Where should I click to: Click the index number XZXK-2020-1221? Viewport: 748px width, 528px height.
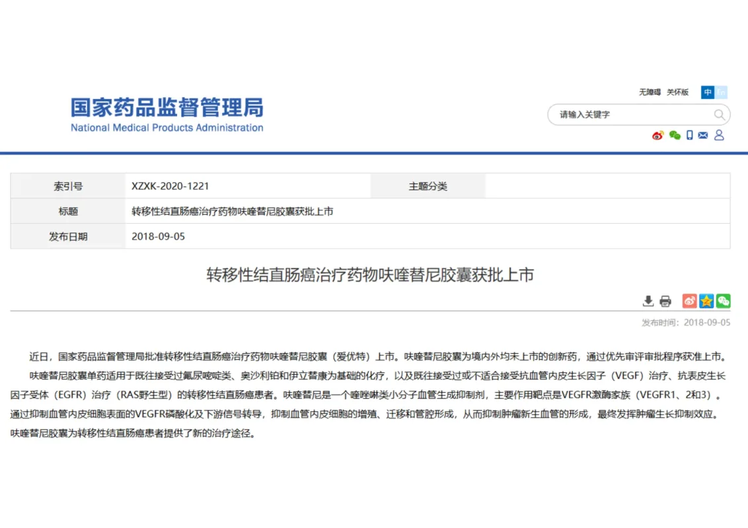point(170,186)
